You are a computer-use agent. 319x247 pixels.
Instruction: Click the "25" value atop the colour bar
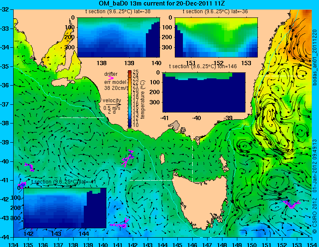pyautogui.click(x=136, y=72)
